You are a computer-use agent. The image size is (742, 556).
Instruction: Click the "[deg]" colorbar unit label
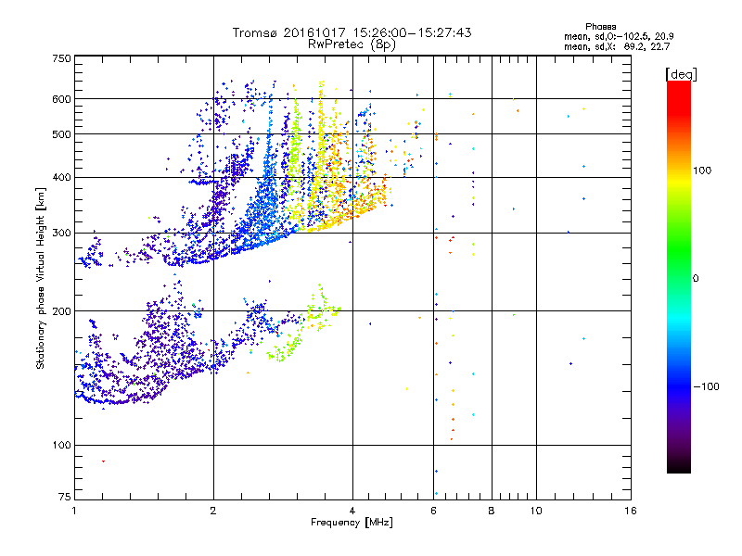click(681, 74)
